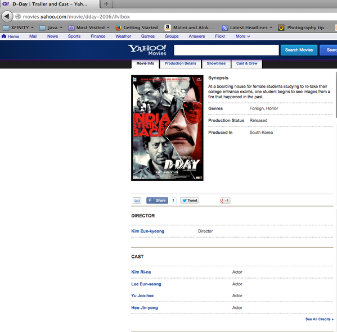The height and width of the screenshot is (332, 337).
Task: Open Yahoo Mail link
Action: tap(33, 37)
